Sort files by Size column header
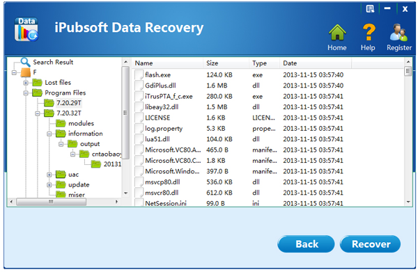418x272 pixels. tap(226, 63)
